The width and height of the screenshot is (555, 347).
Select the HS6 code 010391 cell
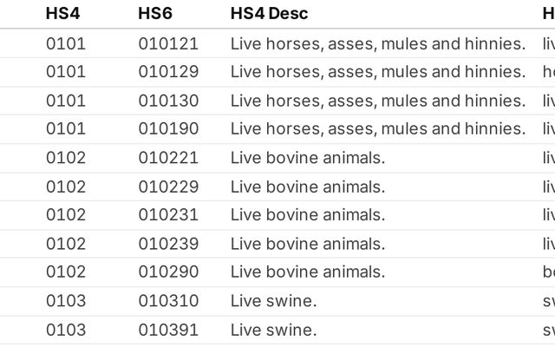tap(168, 330)
